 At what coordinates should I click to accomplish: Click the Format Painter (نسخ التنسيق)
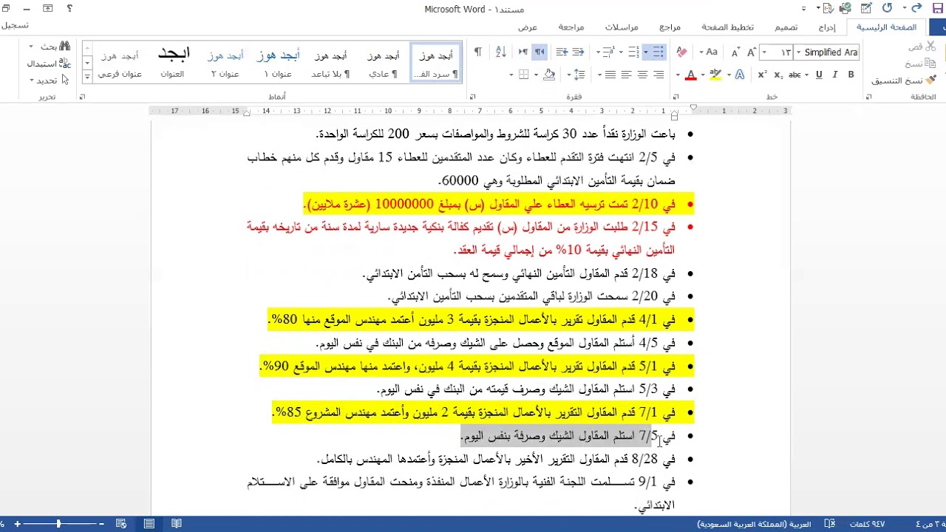903,80
